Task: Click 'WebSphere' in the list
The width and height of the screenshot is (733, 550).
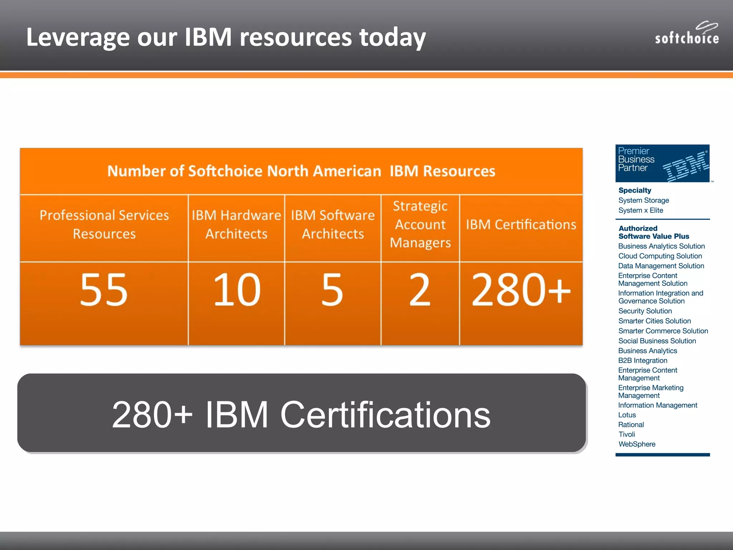Action: pyautogui.click(x=637, y=444)
